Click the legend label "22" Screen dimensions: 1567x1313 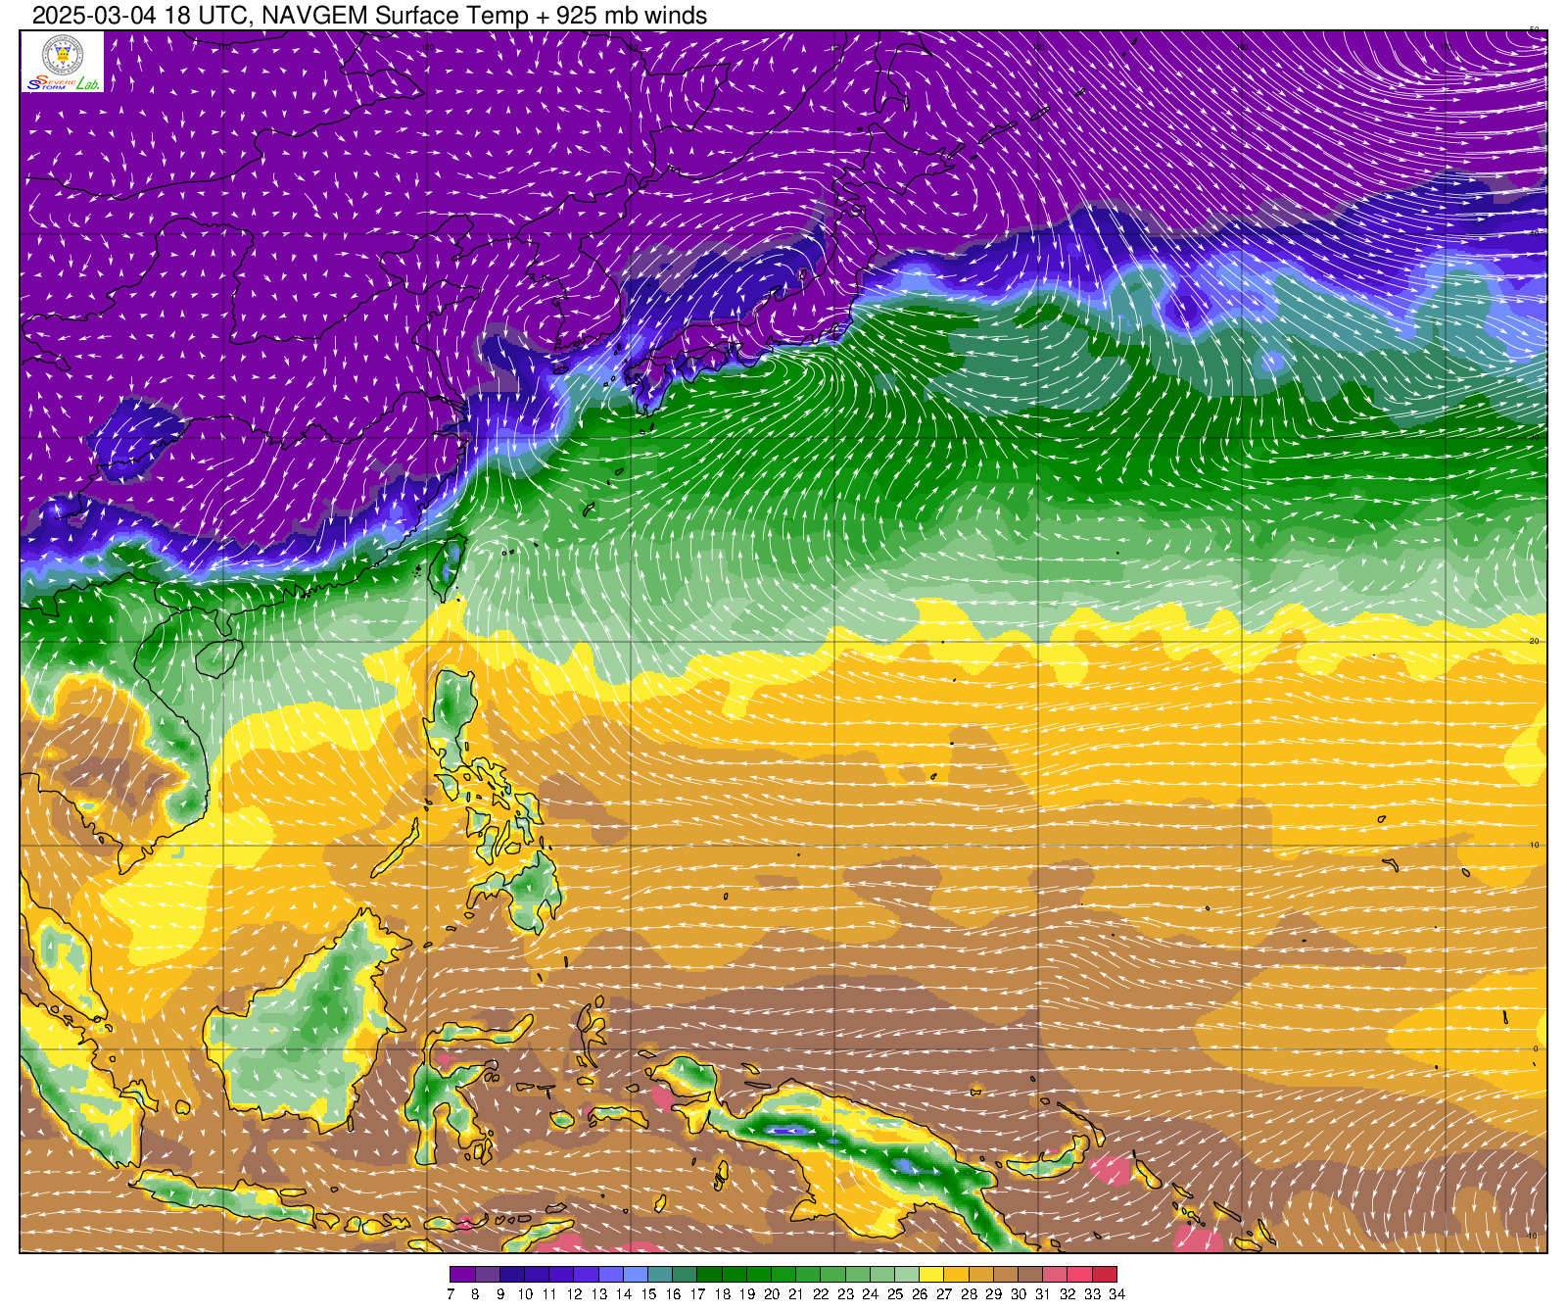[x=821, y=1294]
